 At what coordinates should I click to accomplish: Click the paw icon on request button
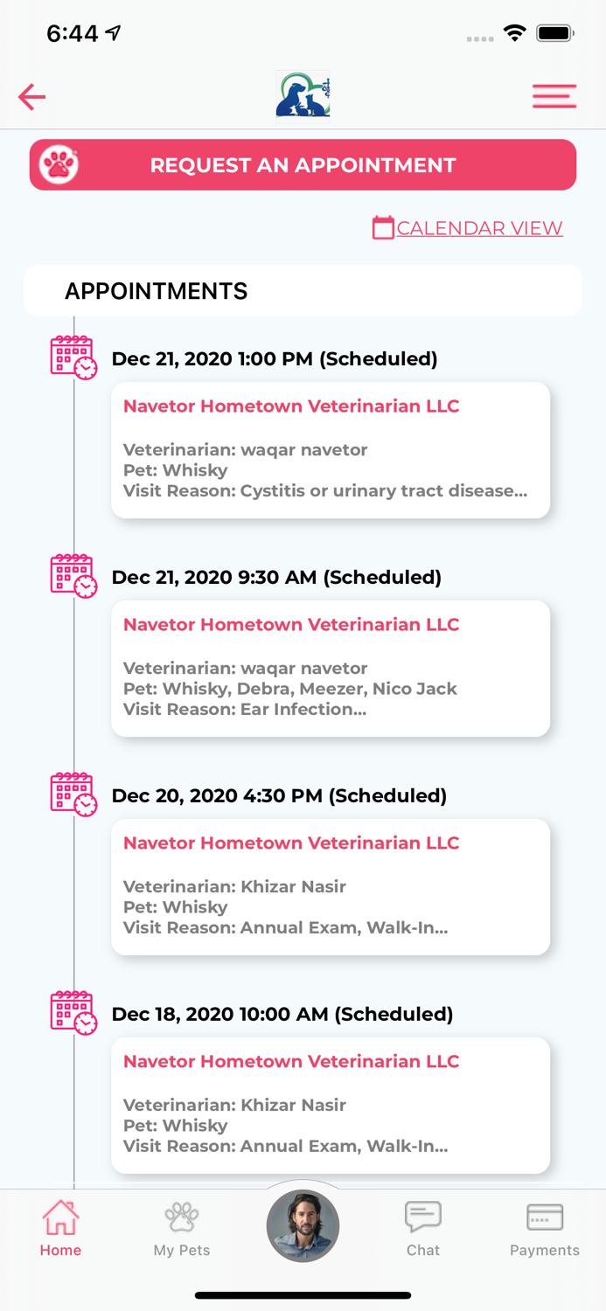pos(59,165)
